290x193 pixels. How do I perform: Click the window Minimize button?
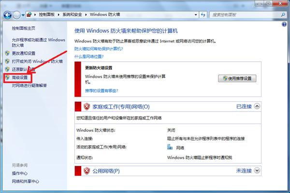[260, 3]
